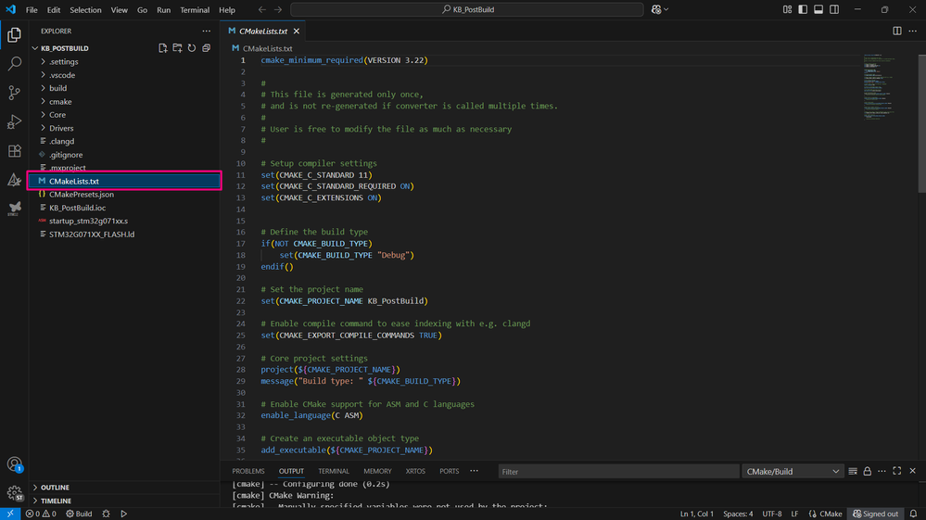926x520 pixels.
Task: Open the Customize Layout button
Action: [787, 9]
